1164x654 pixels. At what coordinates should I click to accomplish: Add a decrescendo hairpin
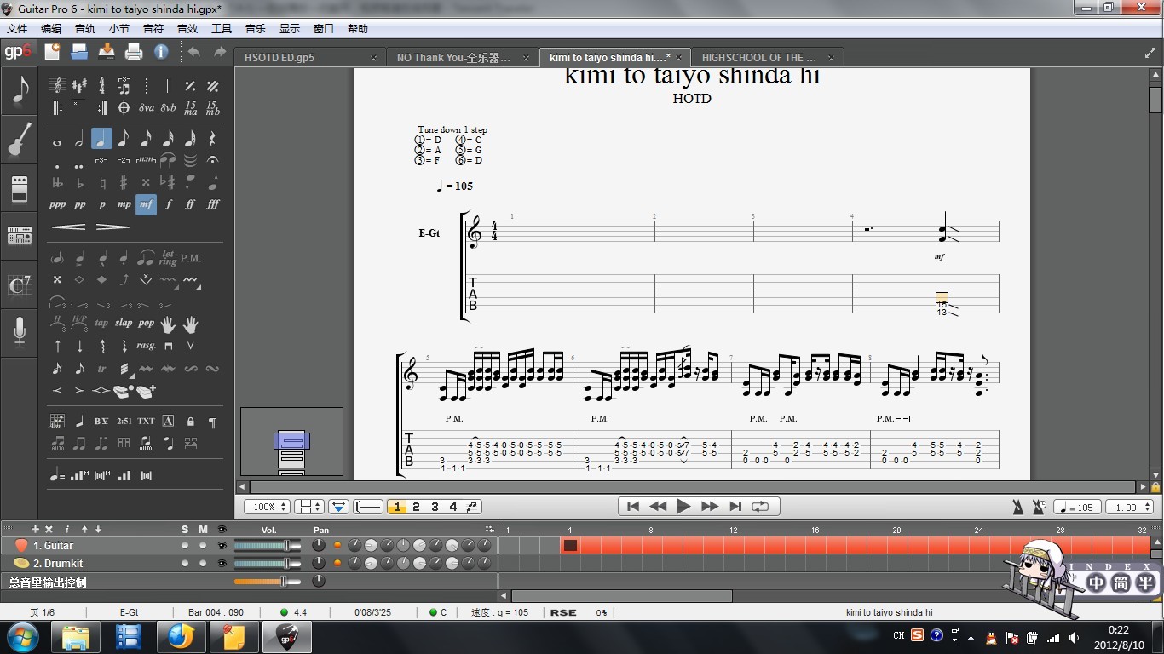[x=112, y=227]
